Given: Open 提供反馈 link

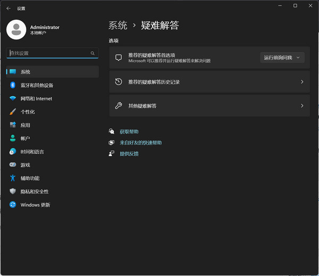Looking at the screenshot, I should coord(129,154).
